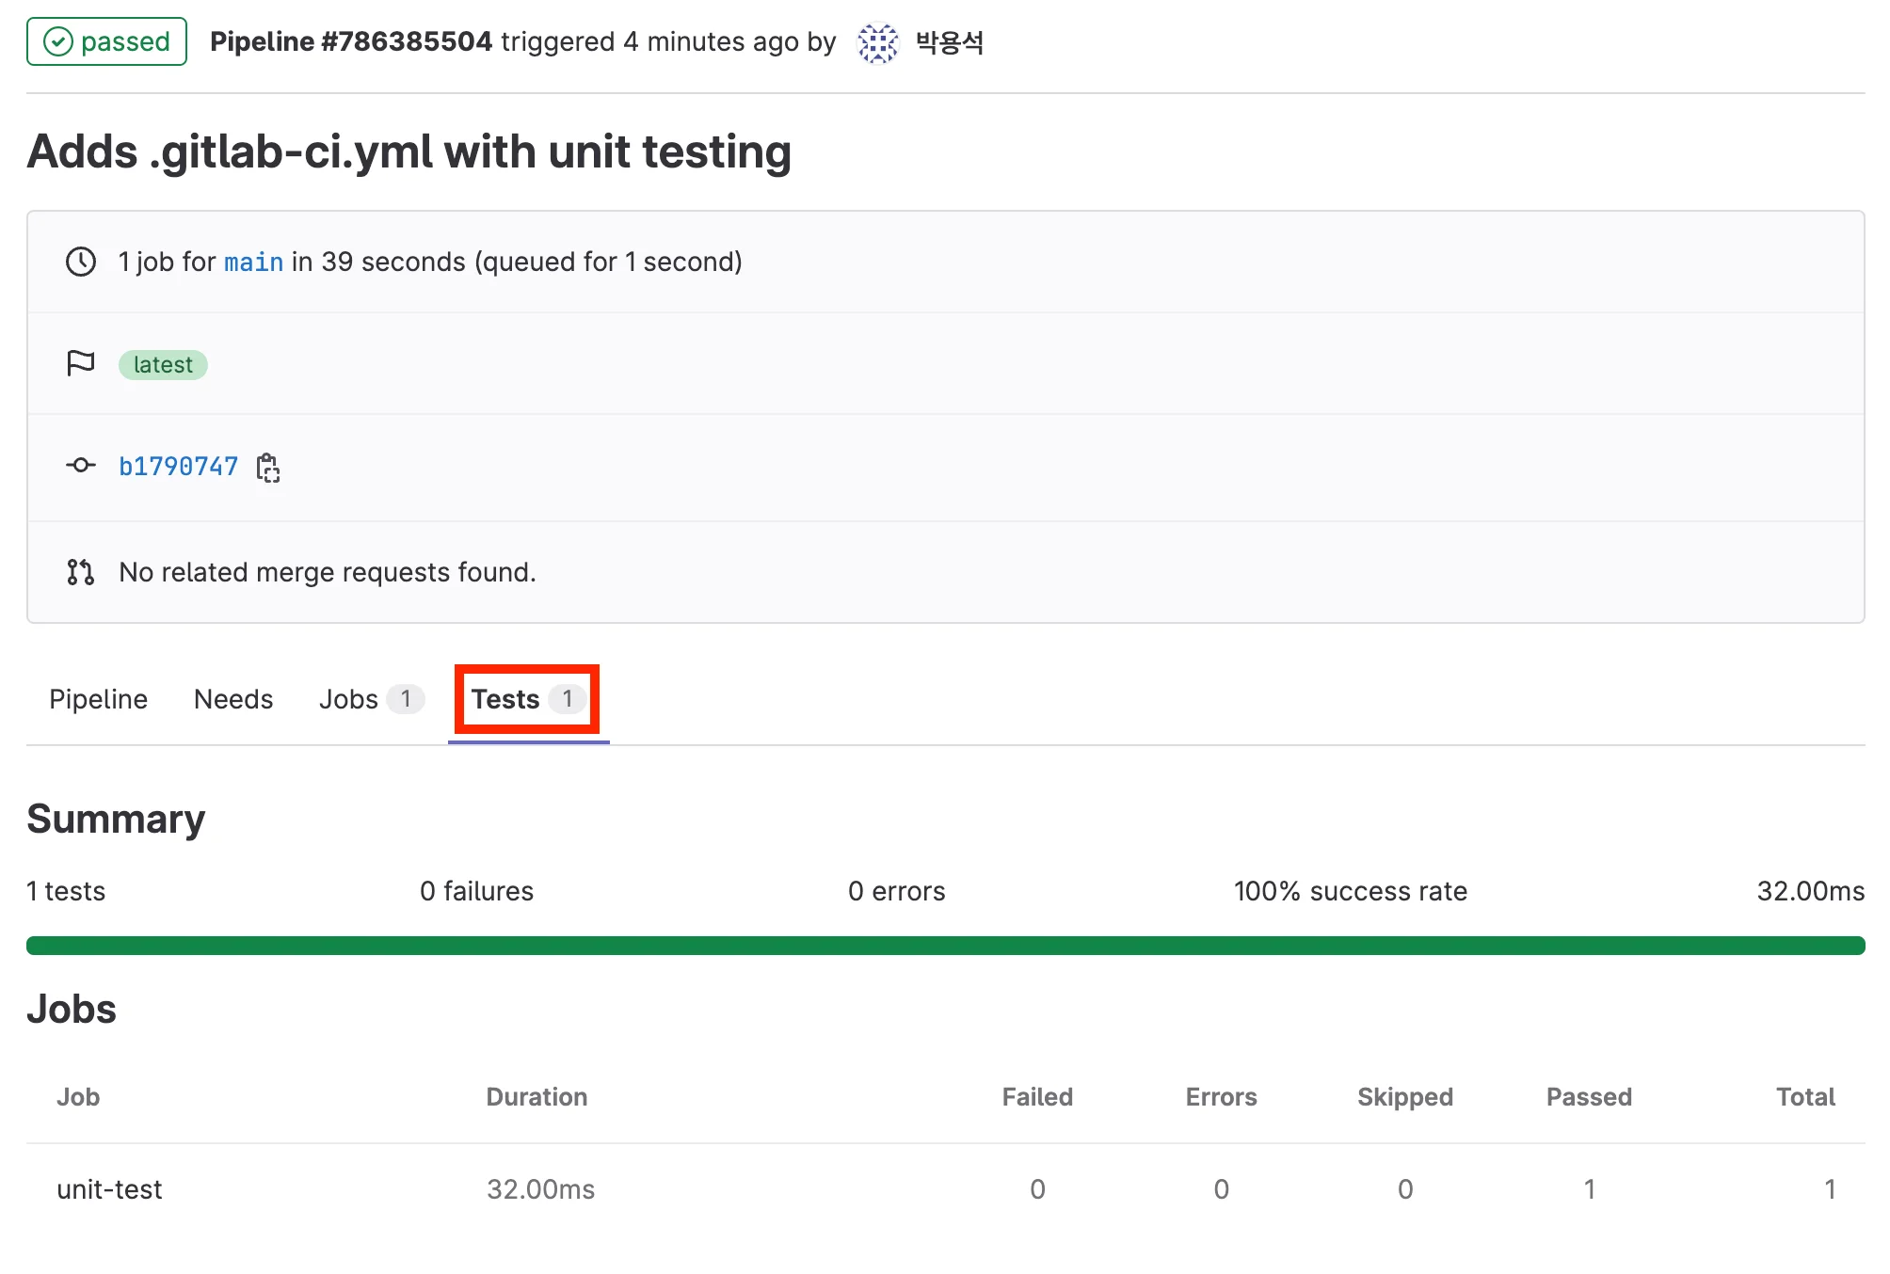Open the main branch link
The width and height of the screenshot is (1890, 1274).
253,262
